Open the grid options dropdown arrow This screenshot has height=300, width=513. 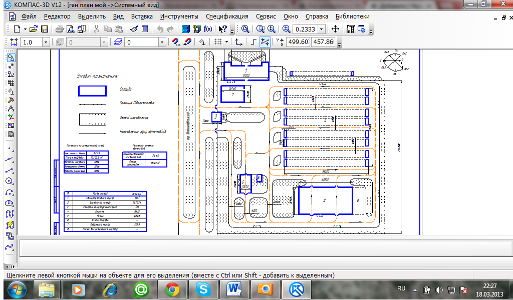pyautogui.click(x=226, y=42)
